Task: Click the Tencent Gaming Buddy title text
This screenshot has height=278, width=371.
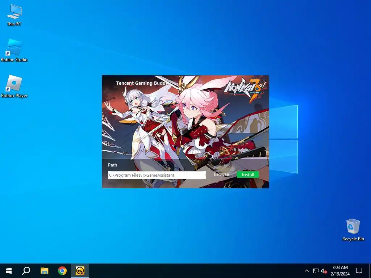Action: click(x=142, y=83)
